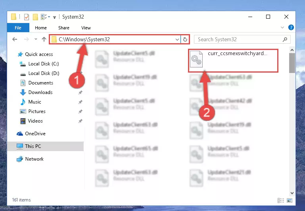
Task: Click the search magnifier icon
Action: 285,40
